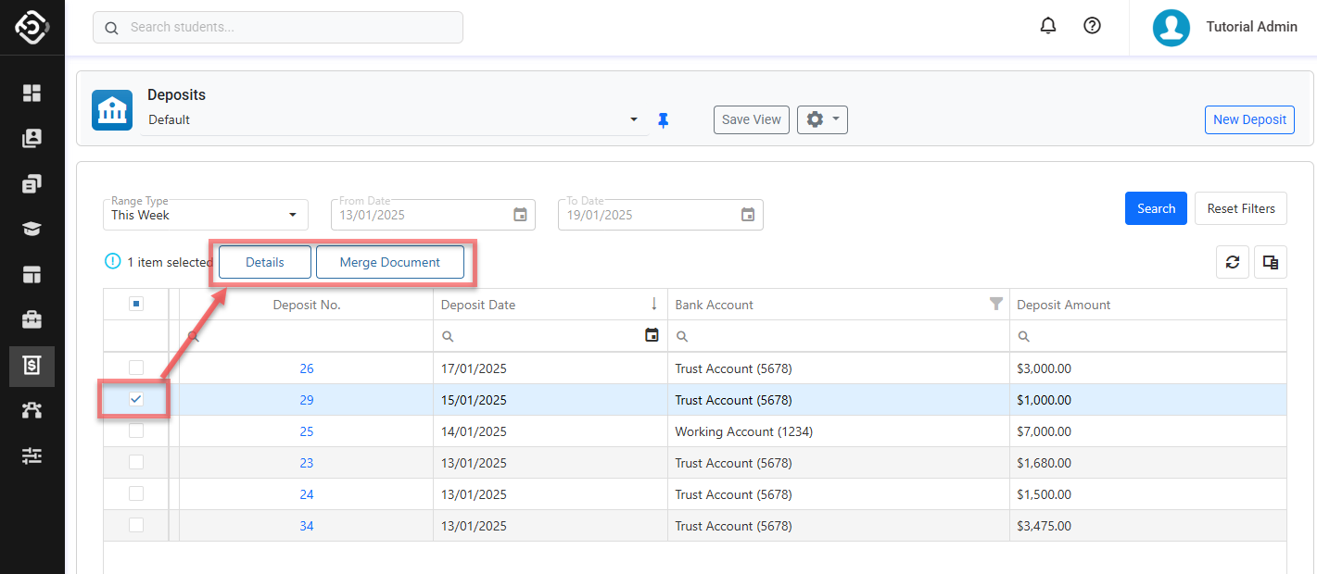Click the Bank Account filter funnel icon
The height and width of the screenshot is (574, 1317).
(x=996, y=304)
